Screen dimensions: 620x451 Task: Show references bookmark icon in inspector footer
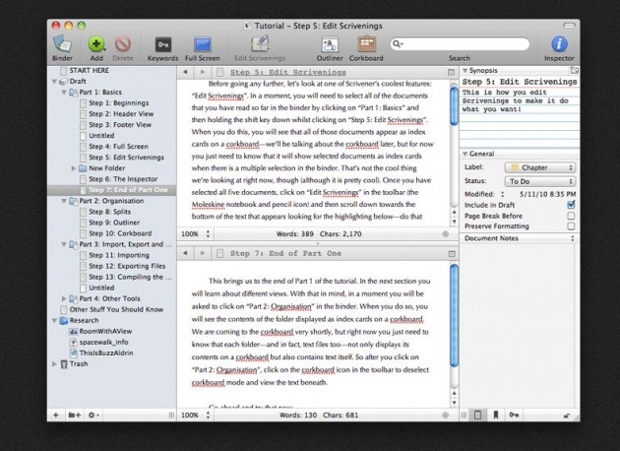[x=496, y=415]
